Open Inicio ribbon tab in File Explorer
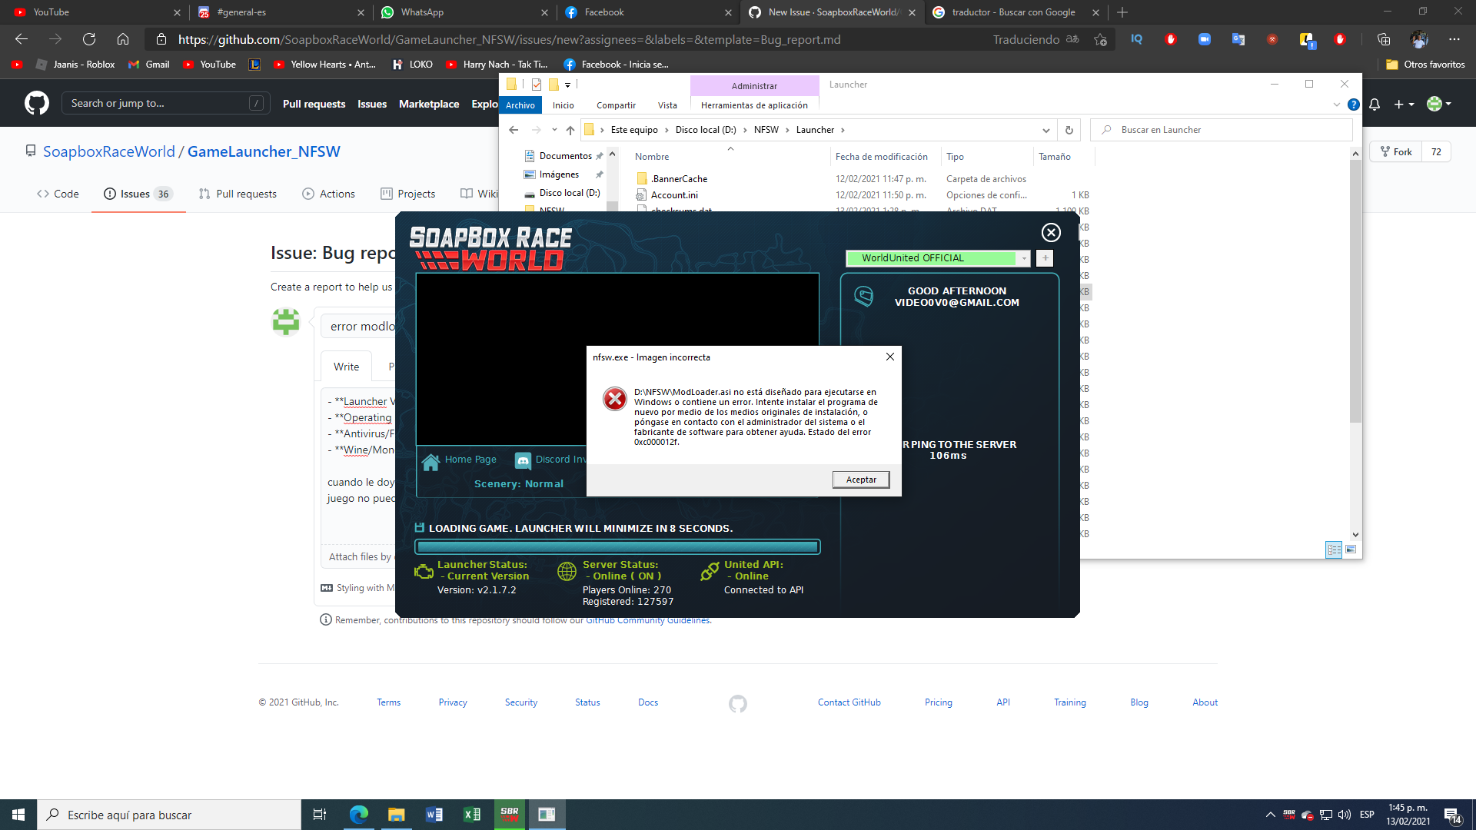Viewport: 1476px width, 830px height. 563,105
